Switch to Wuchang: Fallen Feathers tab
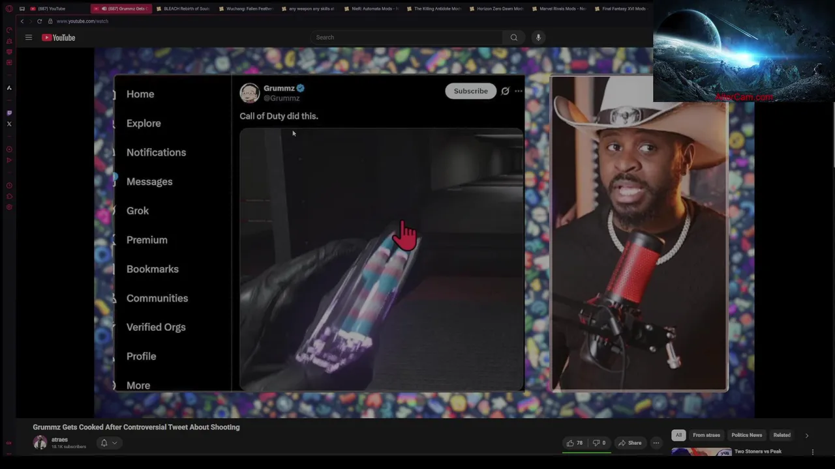835x469 pixels. coord(245,8)
